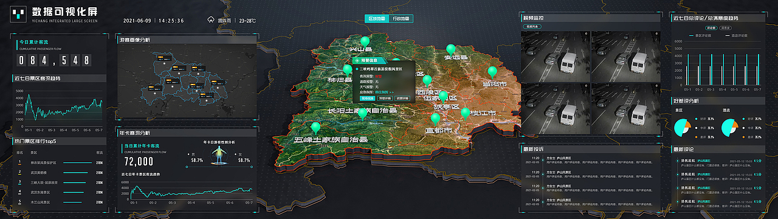
Task: Follow the 前往 link in warning popup
Action: coord(385,92)
